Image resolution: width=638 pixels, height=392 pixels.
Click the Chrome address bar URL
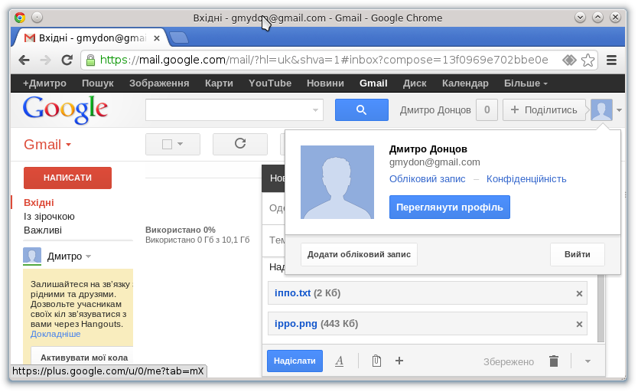tap(324, 60)
